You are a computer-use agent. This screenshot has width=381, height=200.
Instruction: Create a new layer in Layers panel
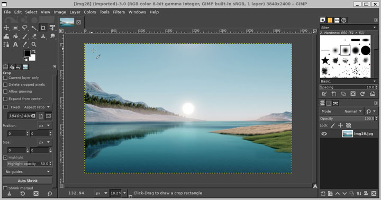coord(323,194)
